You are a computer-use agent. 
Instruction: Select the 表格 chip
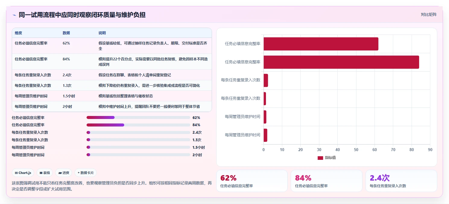tap(45, 173)
